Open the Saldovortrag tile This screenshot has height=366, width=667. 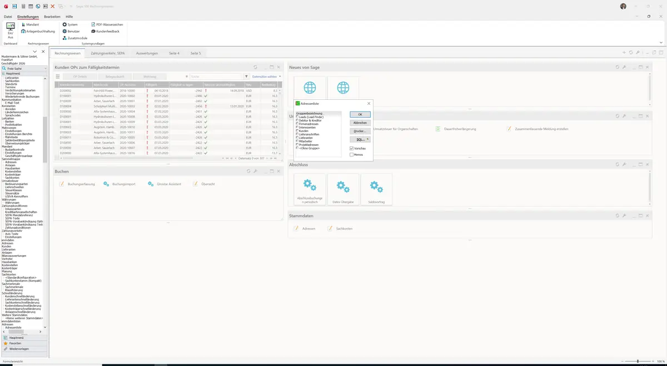click(376, 190)
